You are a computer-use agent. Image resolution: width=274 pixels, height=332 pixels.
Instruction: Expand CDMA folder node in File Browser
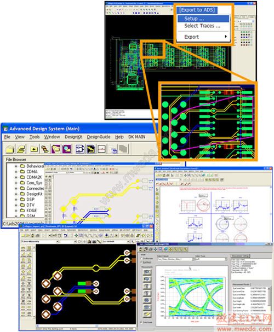(x=16, y=172)
